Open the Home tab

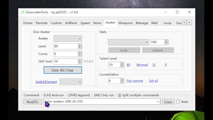click(x=28, y=23)
